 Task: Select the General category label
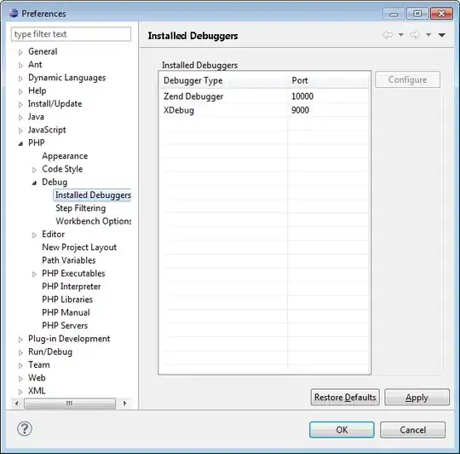(43, 52)
